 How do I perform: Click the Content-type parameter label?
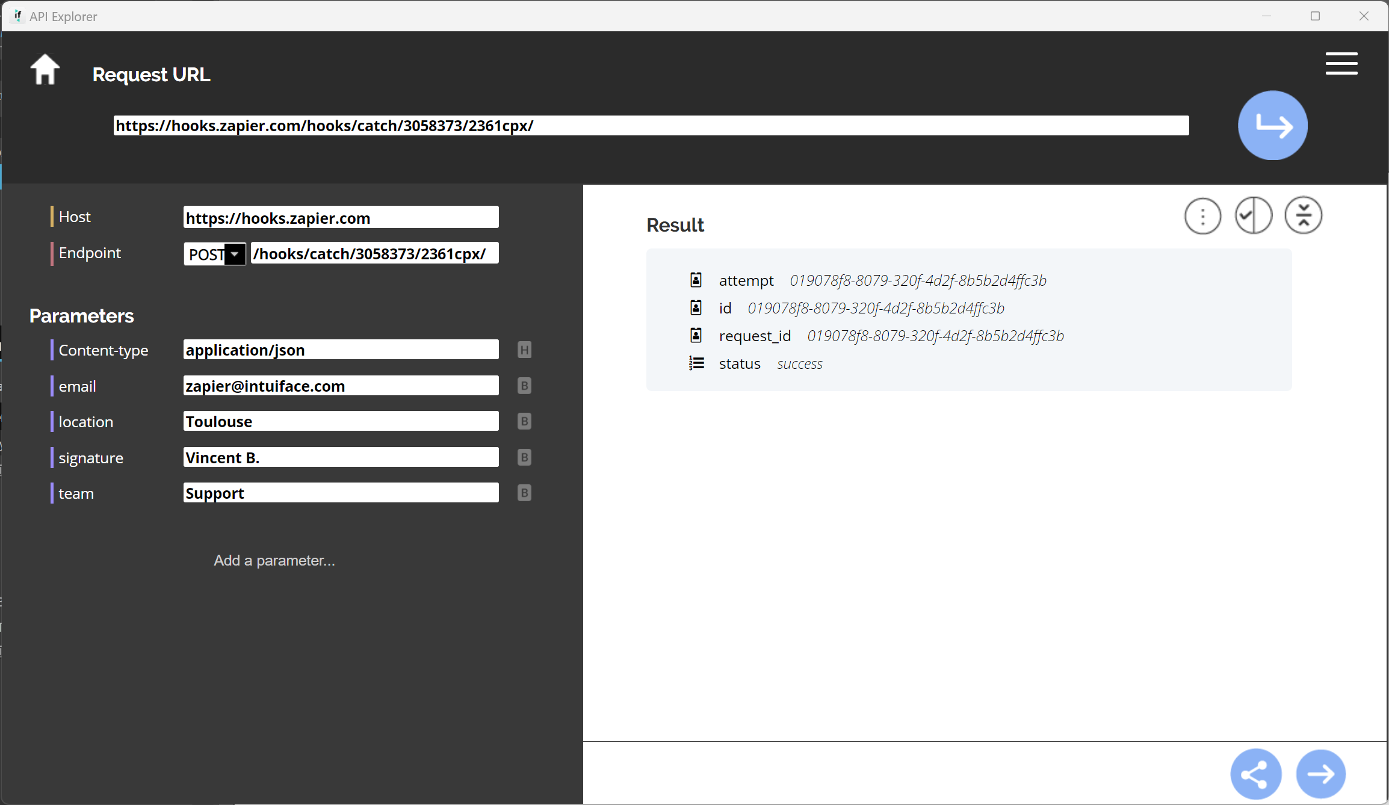104,350
